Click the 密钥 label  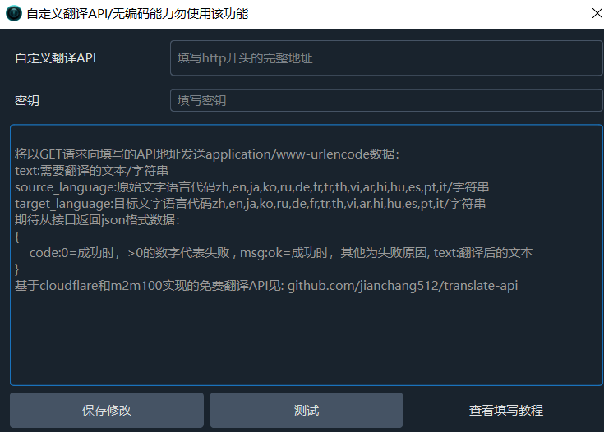pyautogui.click(x=27, y=100)
